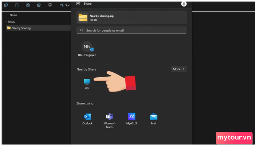Send to the MSI nearby device
Image resolution: width=255 pixels, height=147 pixels.
pos(87,84)
